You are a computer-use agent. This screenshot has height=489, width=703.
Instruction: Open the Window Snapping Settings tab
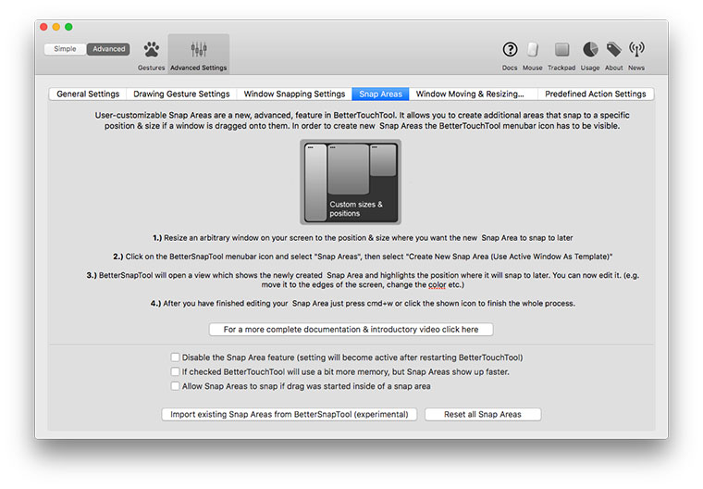[x=294, y=94]
